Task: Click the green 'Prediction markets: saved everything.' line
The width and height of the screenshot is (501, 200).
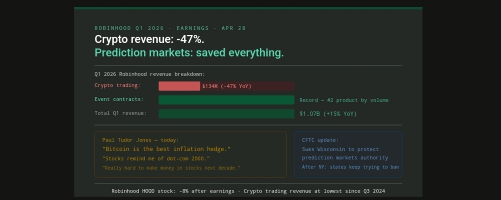Action: 189,53
